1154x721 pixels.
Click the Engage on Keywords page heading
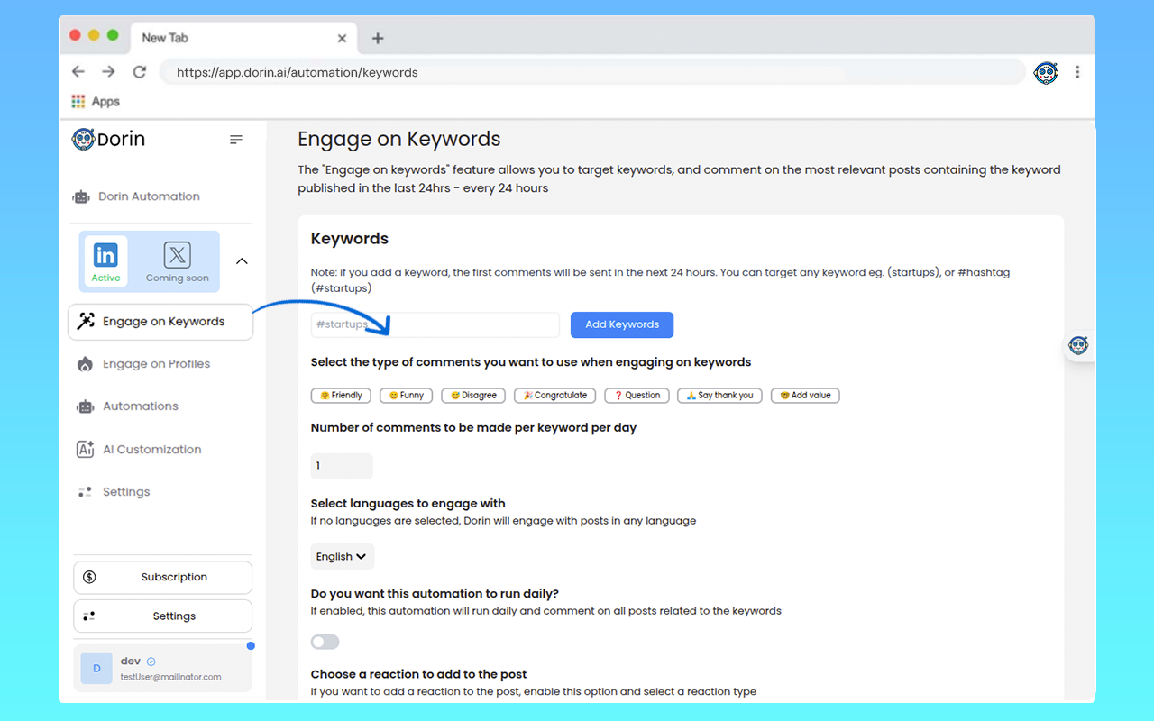click(399, 140)
